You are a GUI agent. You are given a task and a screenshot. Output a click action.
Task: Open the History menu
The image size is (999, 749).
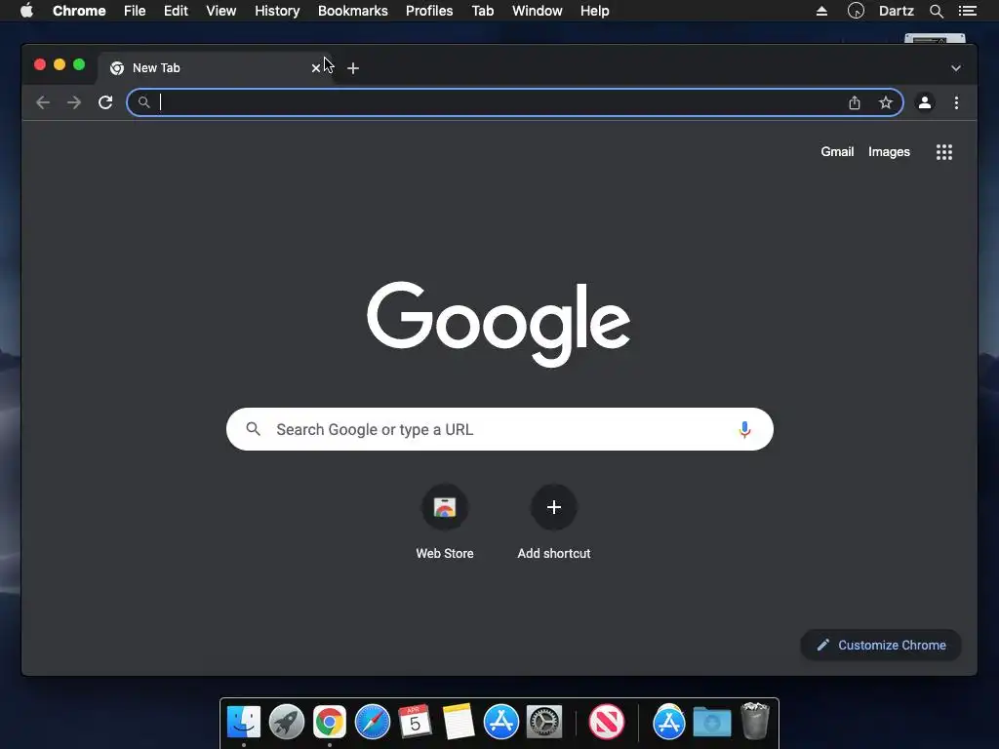(x=277, y=11)
